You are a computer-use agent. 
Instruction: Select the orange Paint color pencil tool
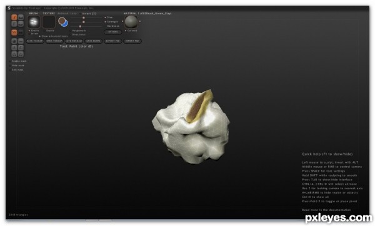pos(14,17)
